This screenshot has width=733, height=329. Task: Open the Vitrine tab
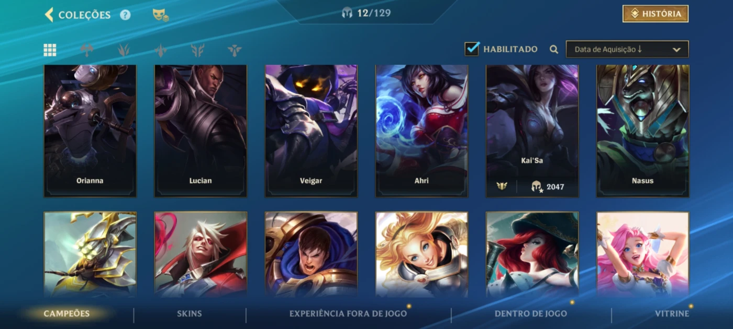(x=672, y=314)
